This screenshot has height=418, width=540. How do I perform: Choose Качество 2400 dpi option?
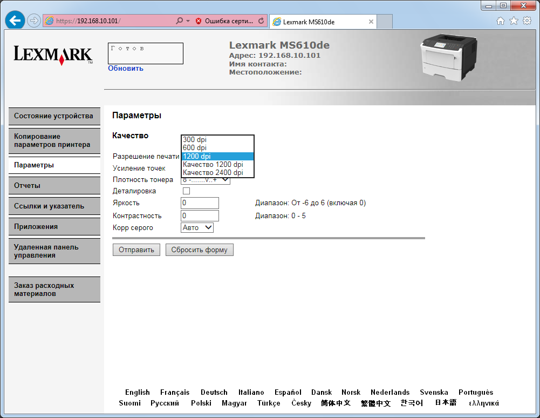(217, 173)
